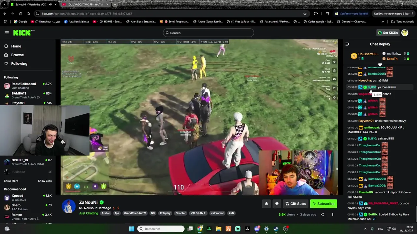Viewport: 417px width, 234px height.
Task: Open BAMBA13 channel in Following list
Action: click(x=28, y=95)
